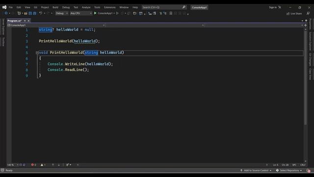This screenshot has width=314, height=177.
Task: Collapse the PrintHelloWorld method outline
Action: pyautogui.click(x=37, y=53)
